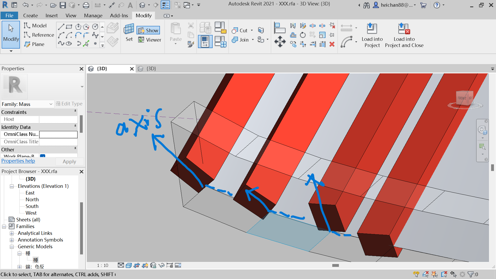Select the Mirror - Pick Axis tool
The width and height of the screenshot is (496, 279).
coord(293,26)
